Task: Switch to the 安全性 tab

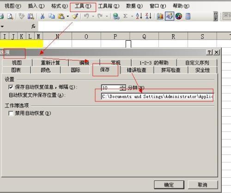Action: (202, 70)
